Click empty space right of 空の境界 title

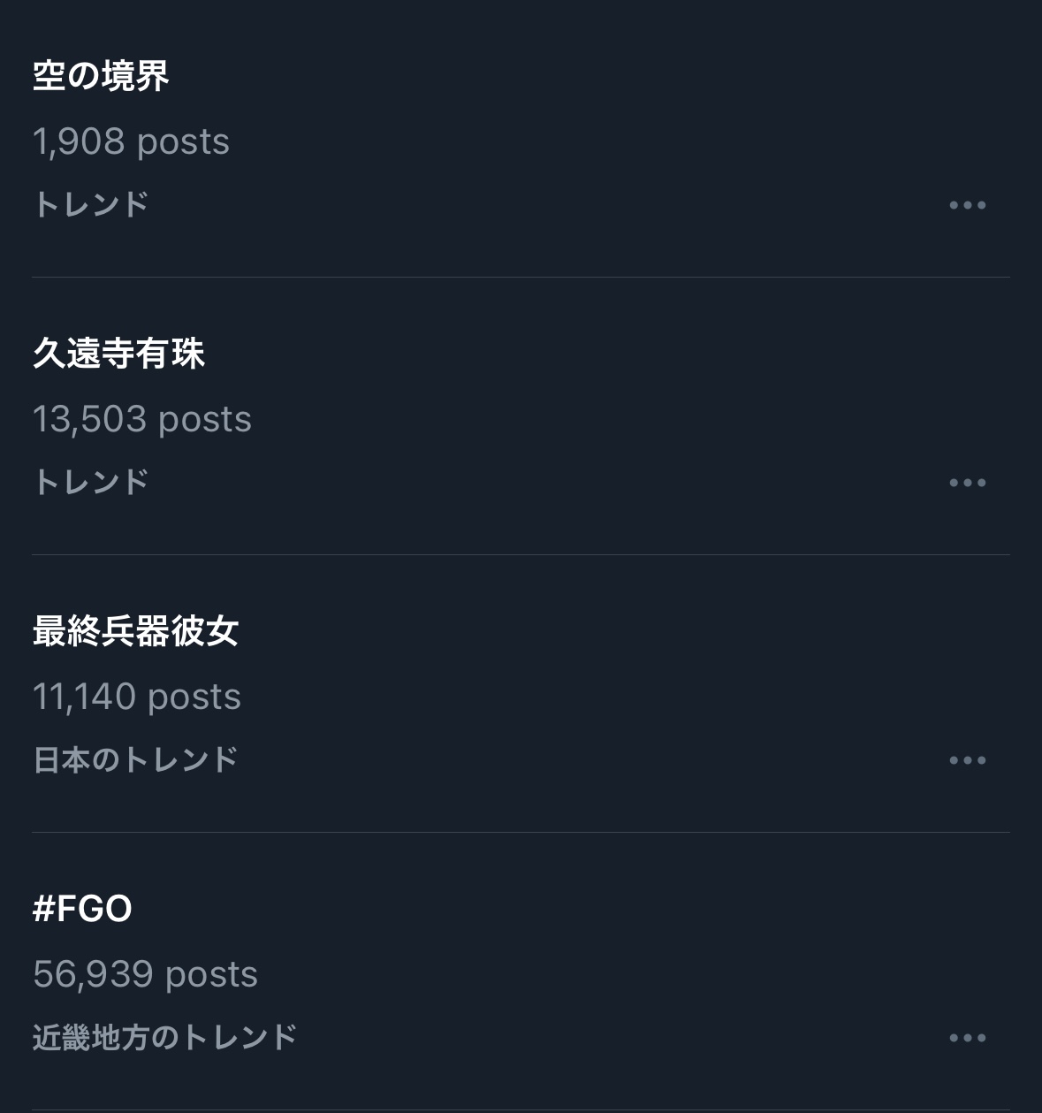tap(574, 76)
